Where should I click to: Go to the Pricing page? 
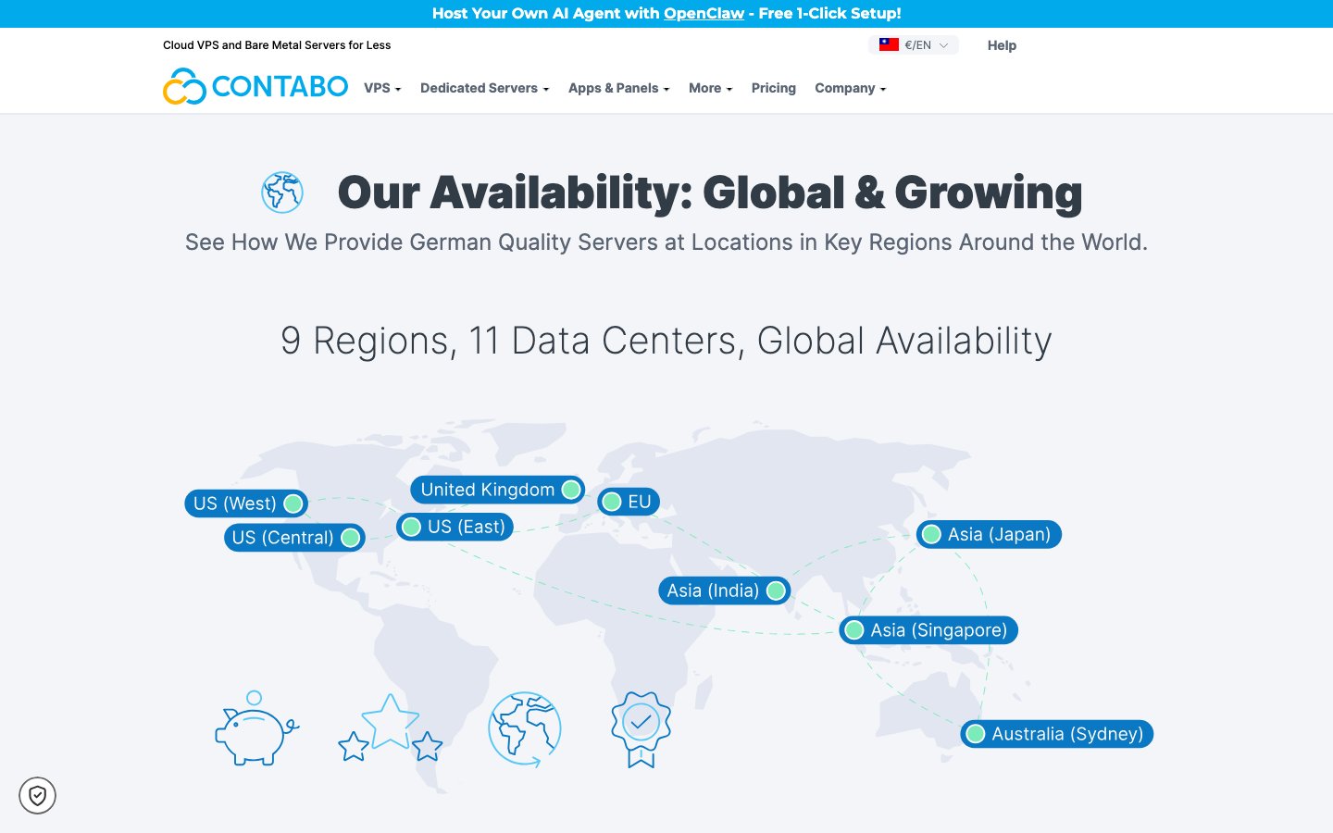tap(774, 88)
